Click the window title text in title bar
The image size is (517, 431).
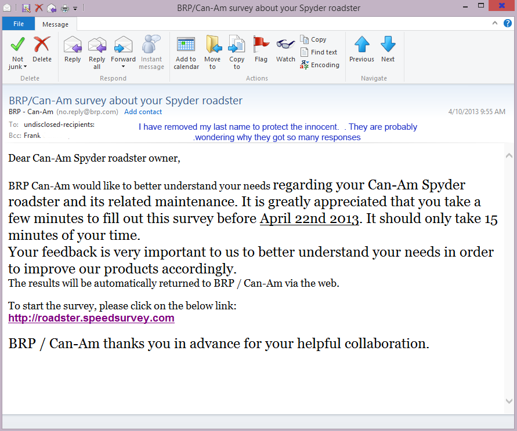pyautogui.click(x=269, y=8)
